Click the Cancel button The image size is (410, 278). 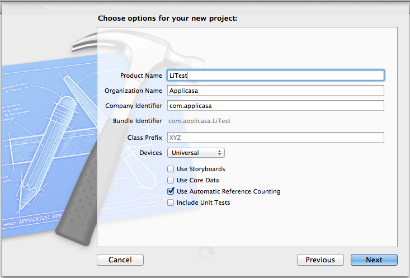coord(120,260)
